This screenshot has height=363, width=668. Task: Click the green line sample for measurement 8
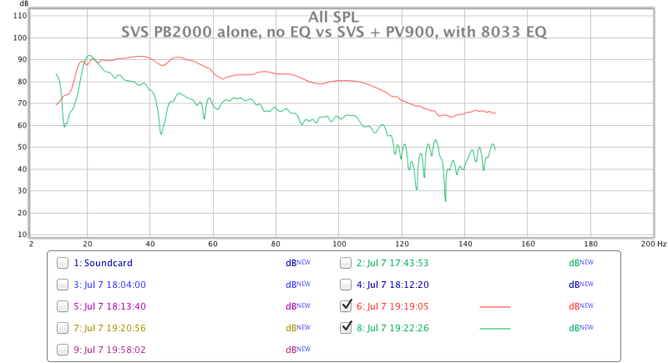click(x=495, y=329)
